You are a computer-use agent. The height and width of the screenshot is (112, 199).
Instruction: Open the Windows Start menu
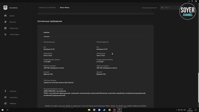coord(2,110)
